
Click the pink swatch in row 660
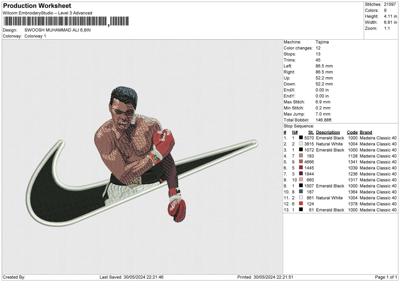click(x=301, y=180)
